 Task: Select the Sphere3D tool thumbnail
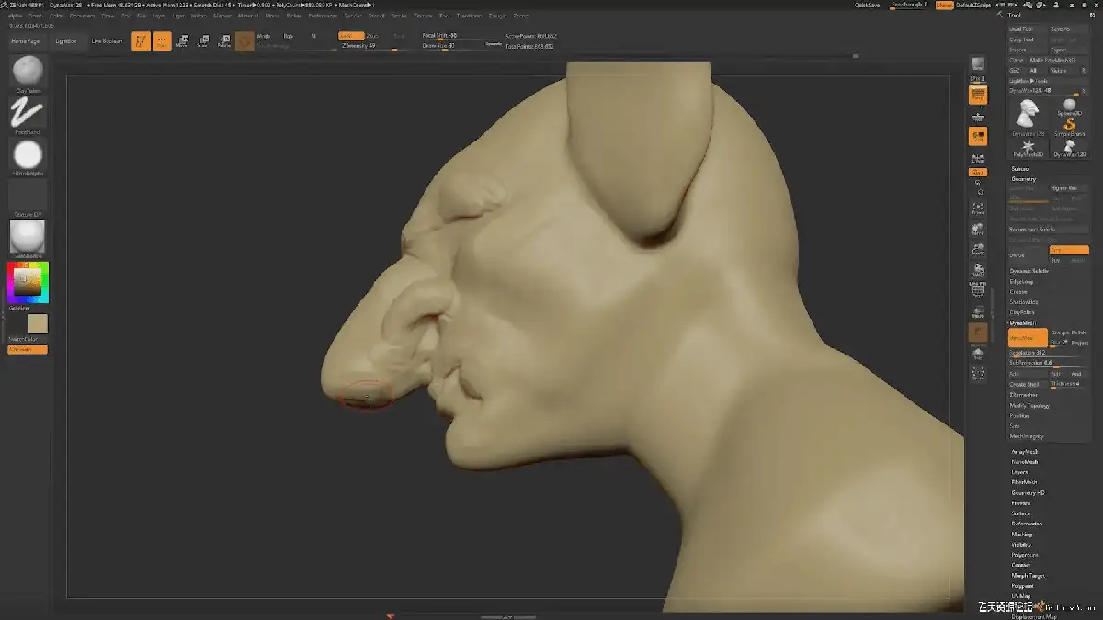1069,108
